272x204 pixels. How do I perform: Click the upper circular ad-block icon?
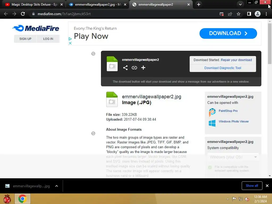click(93, 54)
